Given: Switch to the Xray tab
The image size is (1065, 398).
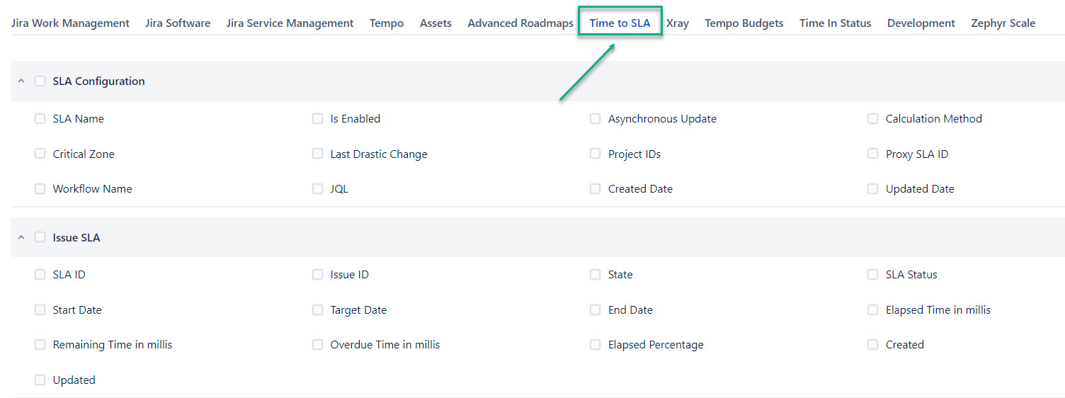Looking at the screenshot, I should point(678,23).
